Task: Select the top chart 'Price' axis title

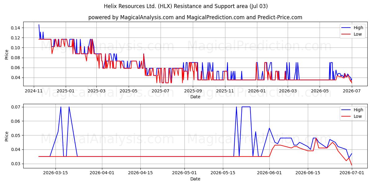Action: 7,54
